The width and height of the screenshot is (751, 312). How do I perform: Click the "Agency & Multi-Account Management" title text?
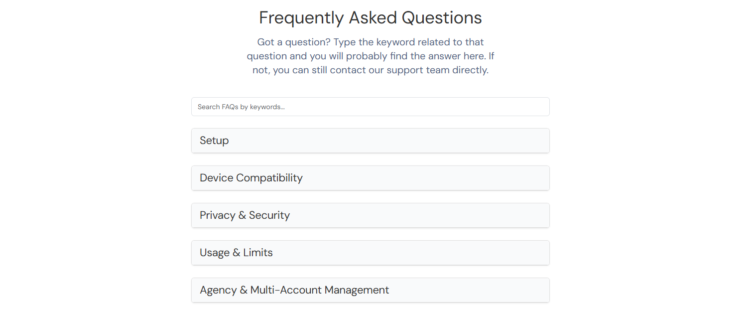(x=294, y=290)
